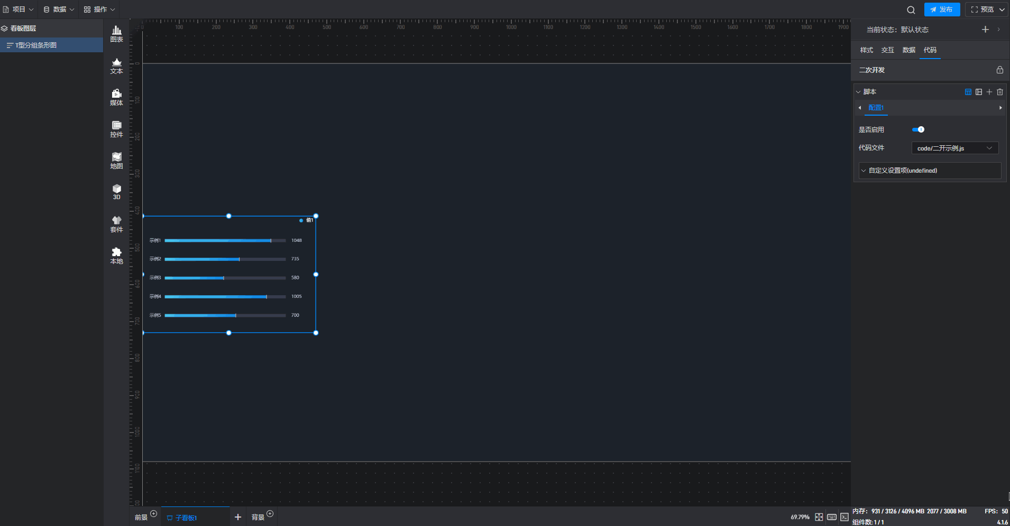Delete script config with the trash icon
Screen dimensions: 1010x526
[x=1000, y=92]
